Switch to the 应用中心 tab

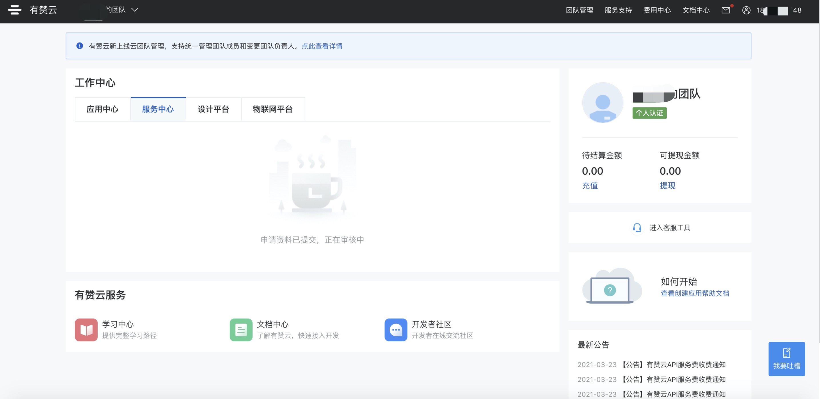coord(103,109)
